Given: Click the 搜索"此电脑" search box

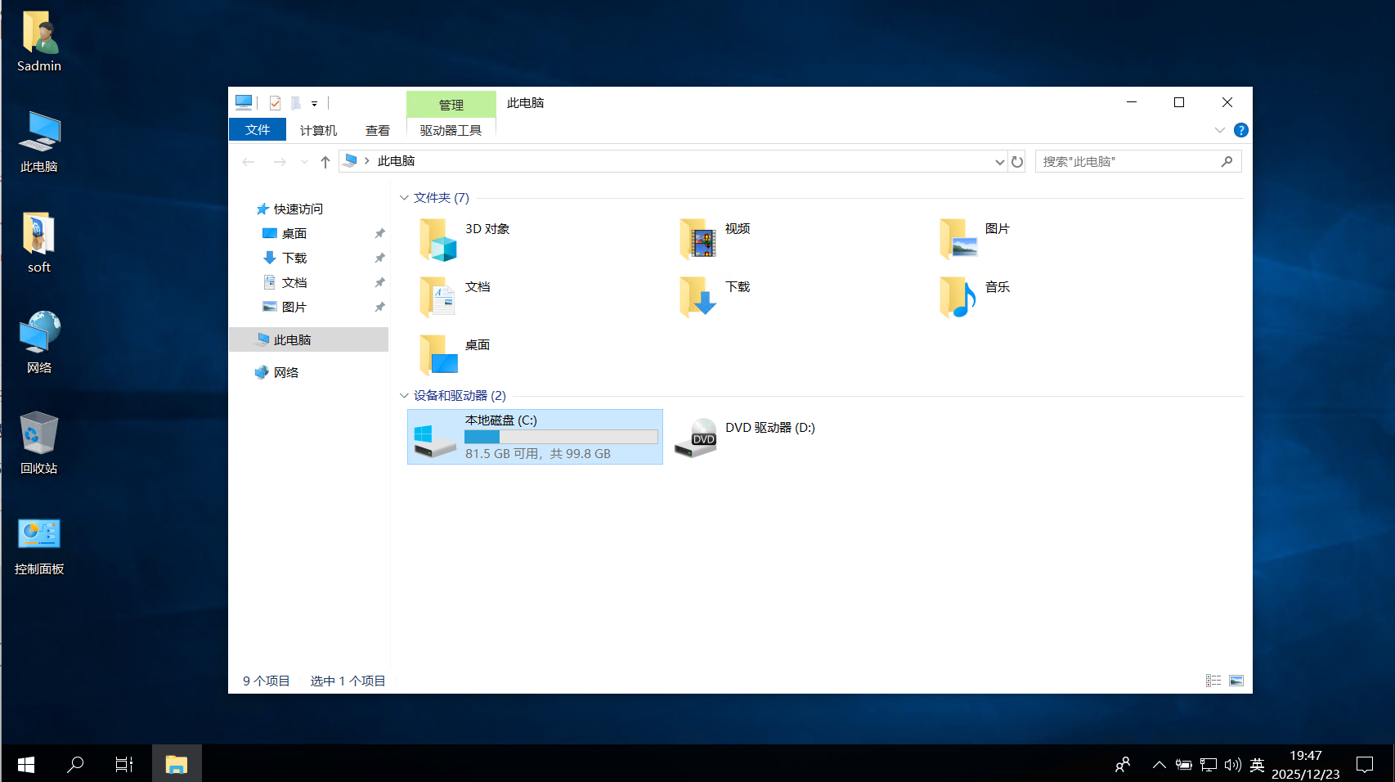Looking at the screenshot, I should (x=1128, y=162).
